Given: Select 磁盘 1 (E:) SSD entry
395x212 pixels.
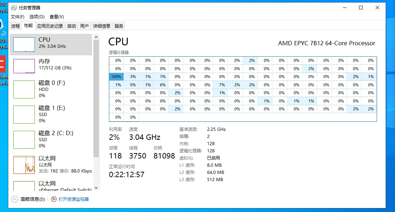Looking at the screenshot, I should (51, 115).
